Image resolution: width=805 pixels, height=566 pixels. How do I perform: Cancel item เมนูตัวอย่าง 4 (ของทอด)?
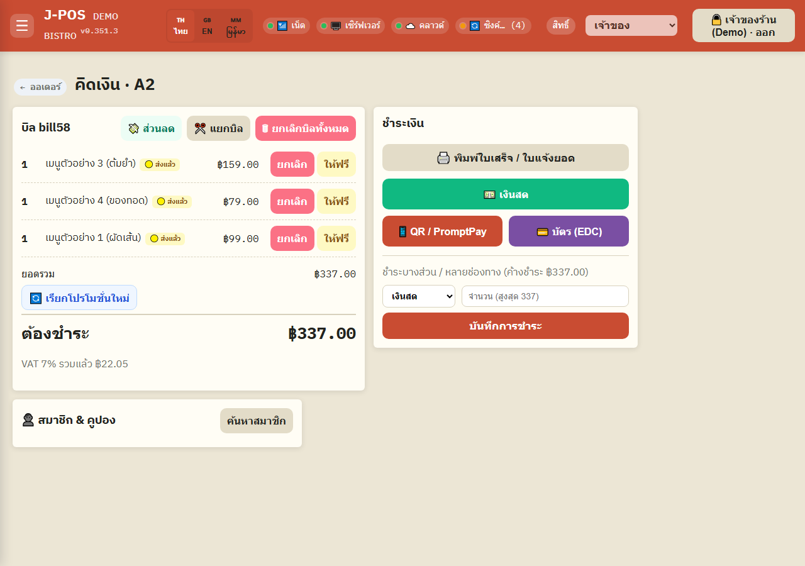tap(292, 201)
